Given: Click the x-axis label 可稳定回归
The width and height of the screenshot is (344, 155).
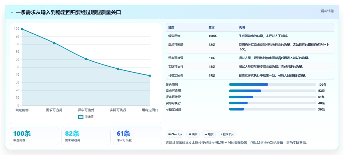Looking at the screenshot, I should 150,110.
